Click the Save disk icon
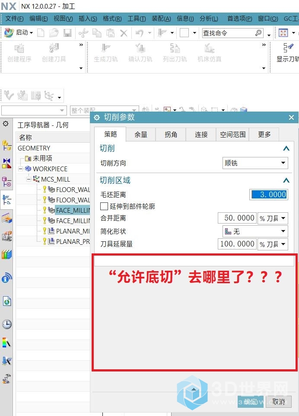 (67, 33)
